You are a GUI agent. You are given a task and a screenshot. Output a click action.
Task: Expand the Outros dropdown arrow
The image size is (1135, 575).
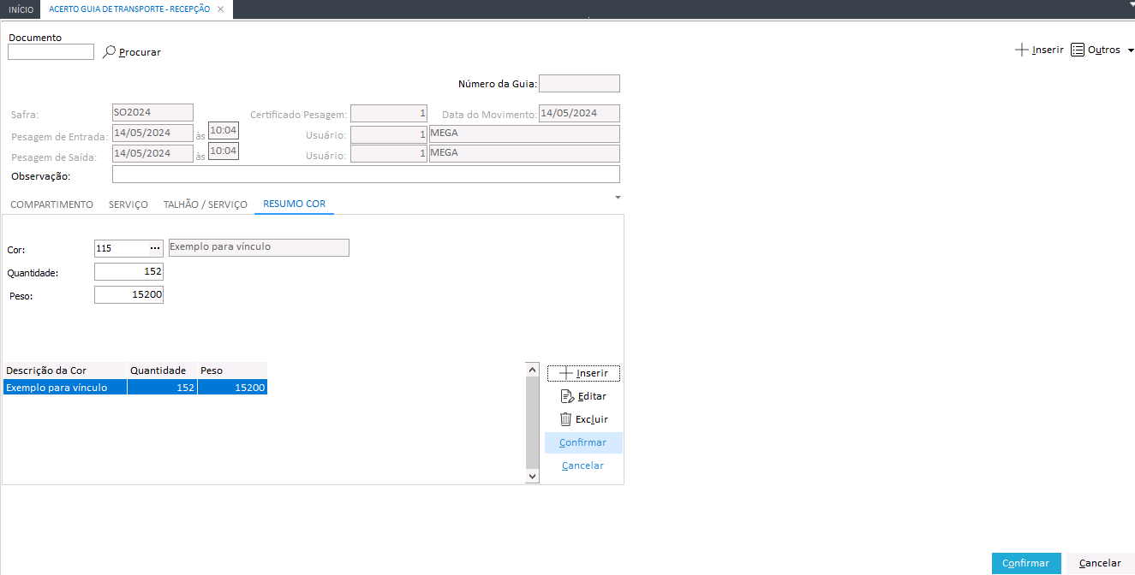[1131, 50]
